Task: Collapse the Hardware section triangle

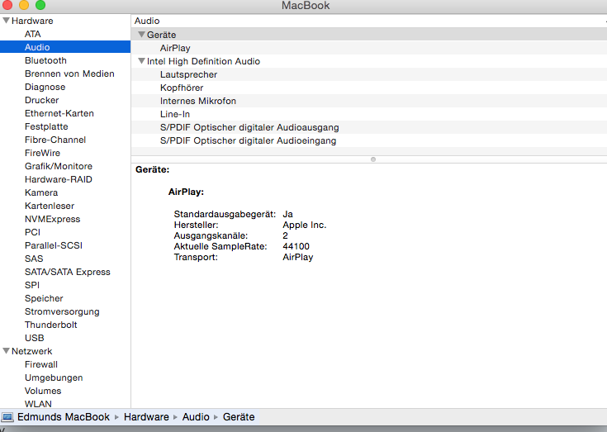Action: [7, 21]
